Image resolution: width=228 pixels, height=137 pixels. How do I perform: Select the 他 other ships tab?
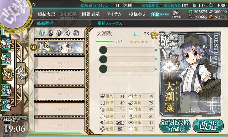click(x=76, y=33)
